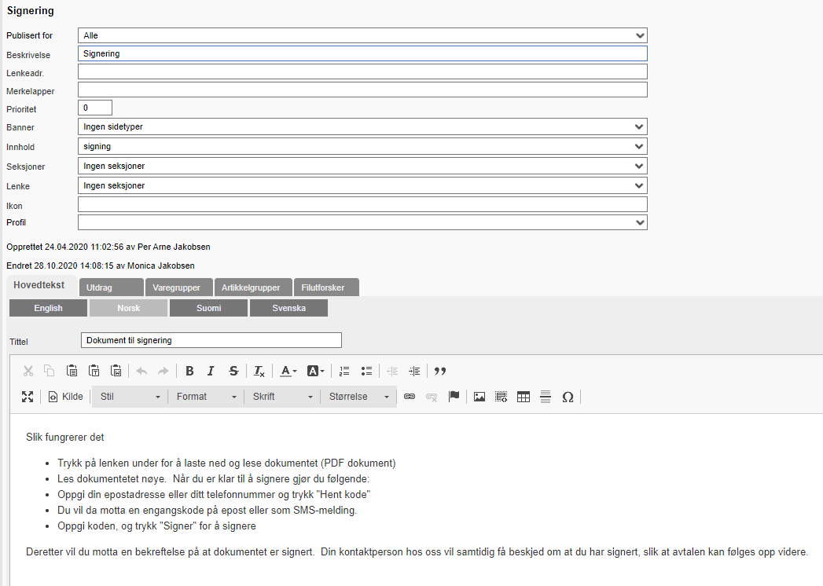This screenshot has height=586, width=823.
Task: Click Paste as plain text icon
Action: coord(94,371)
